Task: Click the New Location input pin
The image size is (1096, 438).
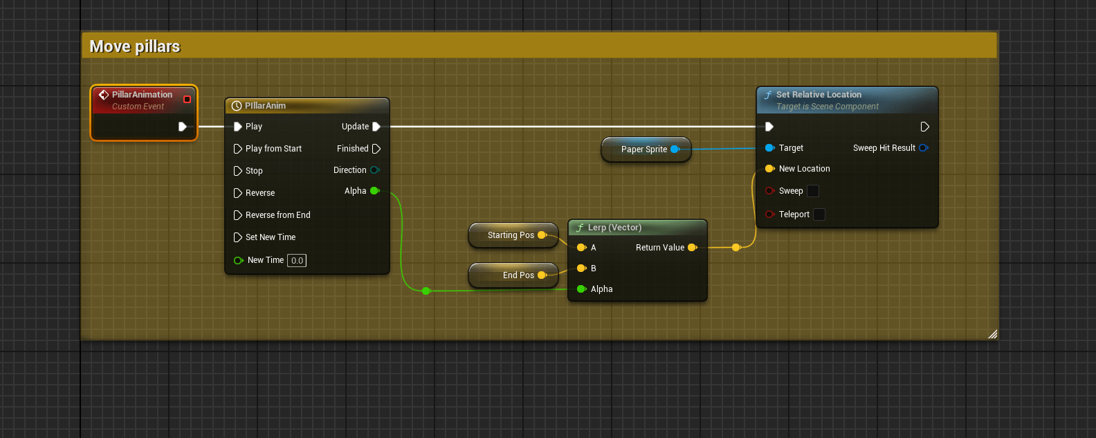Action: [770, 169]
